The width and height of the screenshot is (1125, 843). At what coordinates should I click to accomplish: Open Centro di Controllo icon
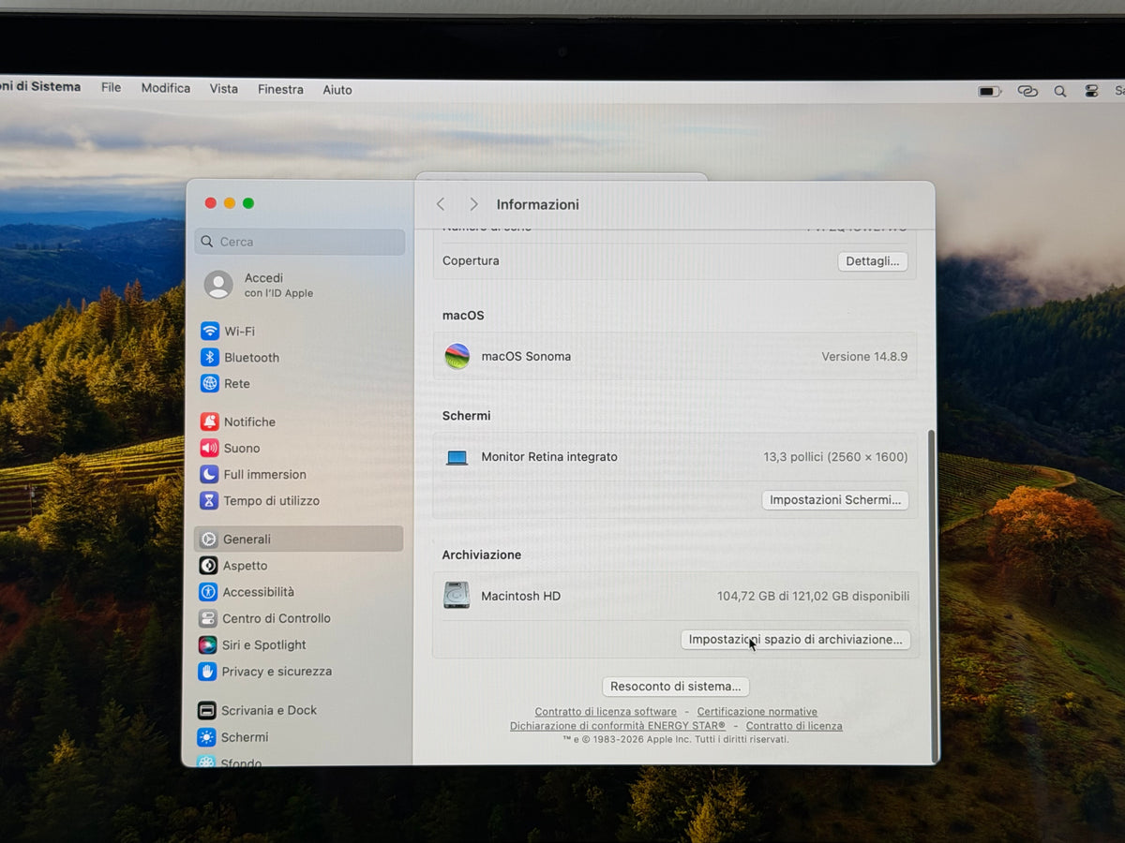[208, 619]
